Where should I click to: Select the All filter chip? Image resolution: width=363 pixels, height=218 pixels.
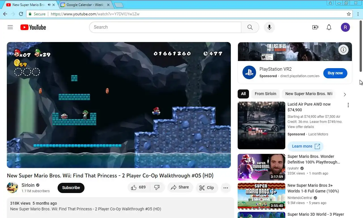[x=243, y=94]
